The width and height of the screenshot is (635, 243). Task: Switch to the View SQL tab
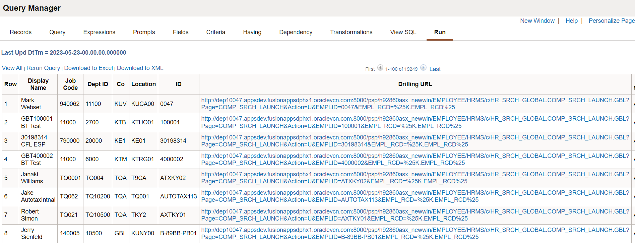click(403, 32)
